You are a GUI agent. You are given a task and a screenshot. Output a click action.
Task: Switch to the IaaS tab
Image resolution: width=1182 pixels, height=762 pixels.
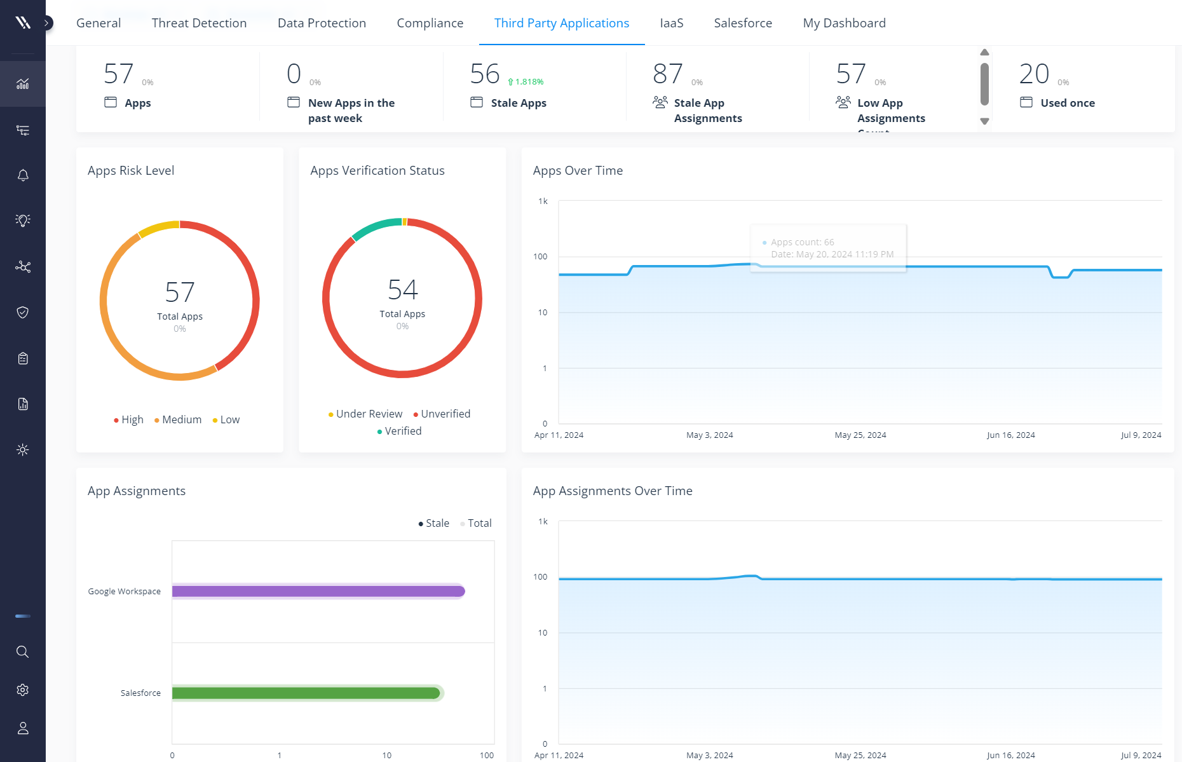point(672,23)
